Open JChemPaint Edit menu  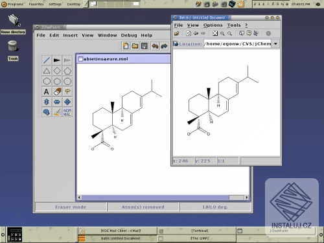pos(54,35)
